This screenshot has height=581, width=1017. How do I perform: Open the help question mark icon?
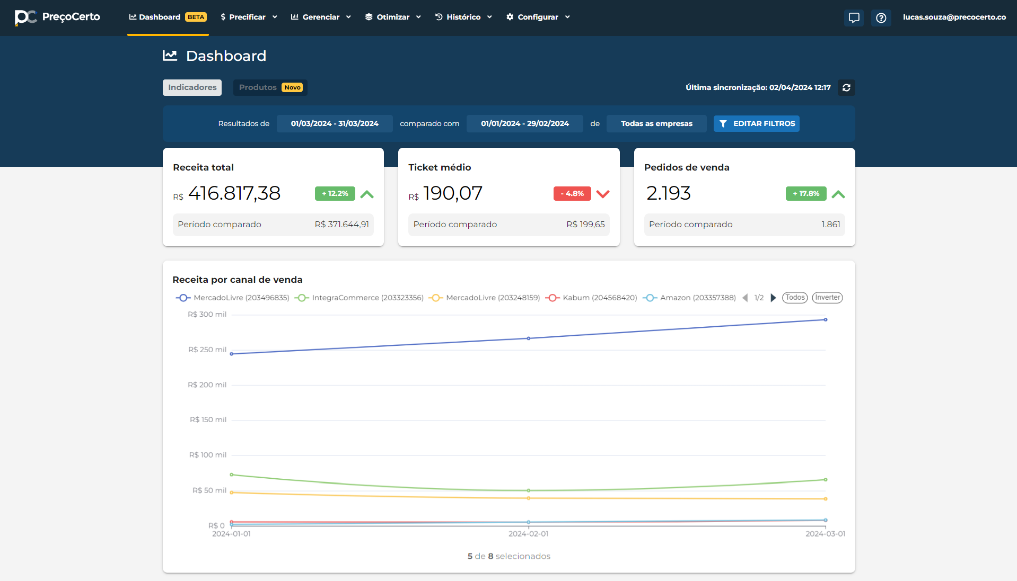pyautogui.click(x=881, y=17)
